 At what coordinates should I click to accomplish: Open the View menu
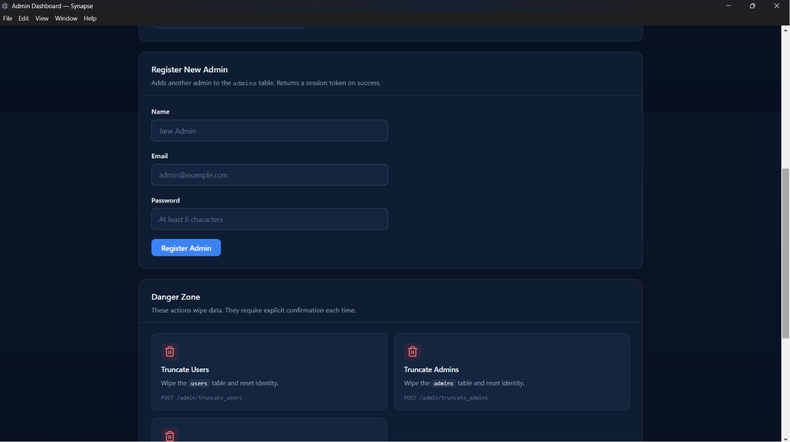[x=42, y=19]
